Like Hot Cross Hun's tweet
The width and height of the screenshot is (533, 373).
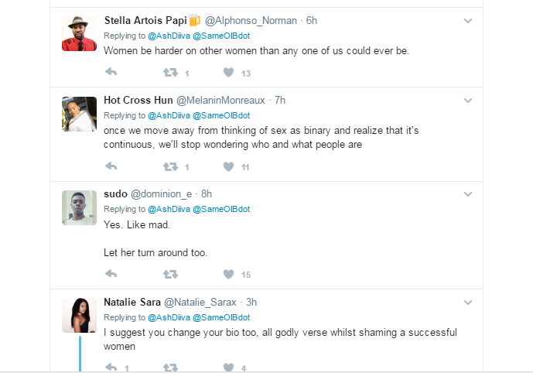tap(228, 166)
